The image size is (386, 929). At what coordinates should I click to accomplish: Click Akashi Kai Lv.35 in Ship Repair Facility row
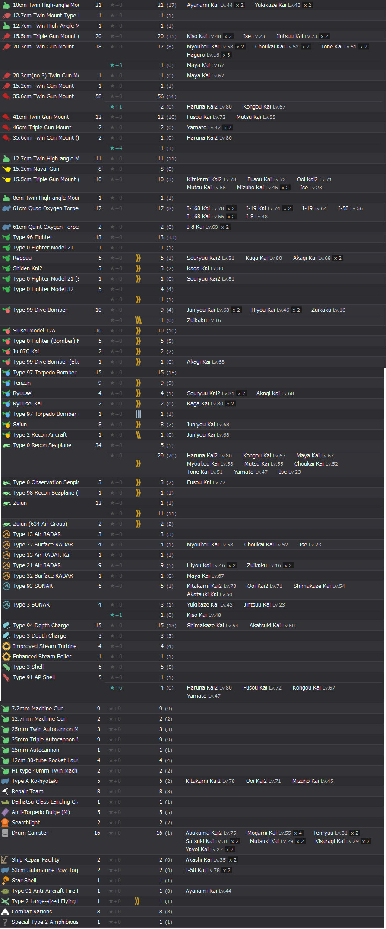coord(206,860)
